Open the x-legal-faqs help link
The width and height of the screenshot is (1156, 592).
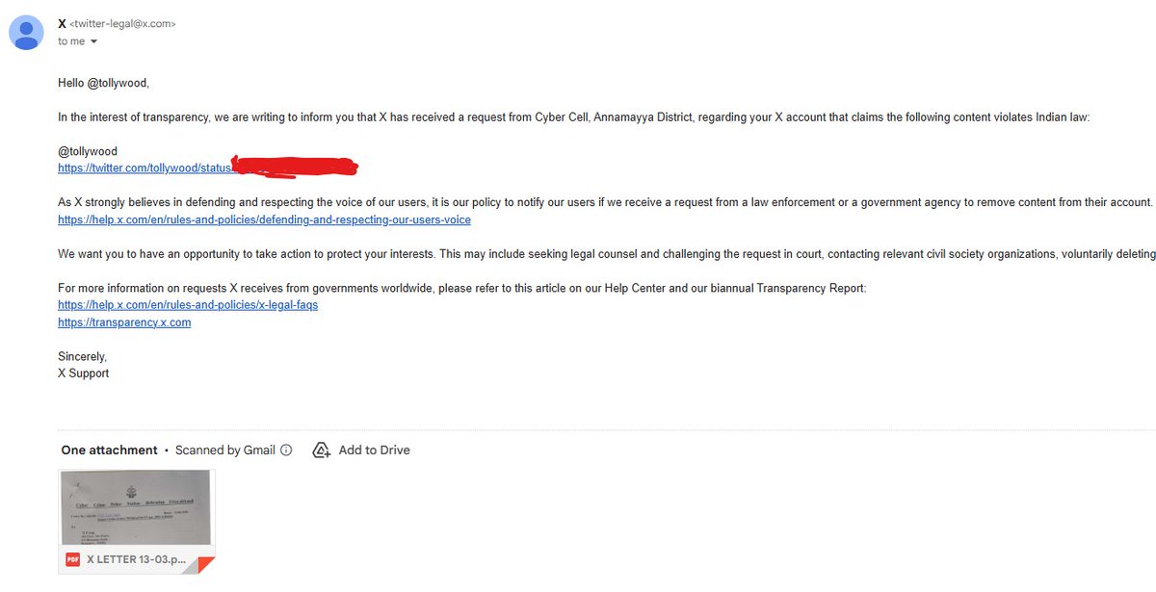click(188, 305)
